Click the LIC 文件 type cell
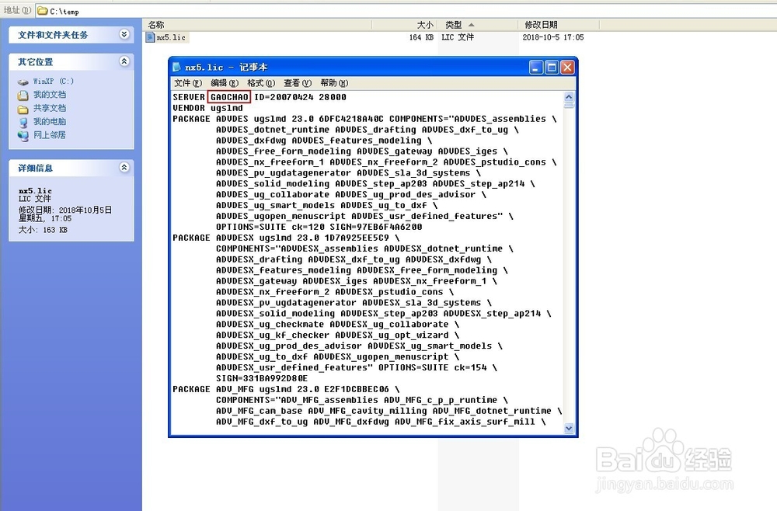777x511 pixels. pos(458,37)
